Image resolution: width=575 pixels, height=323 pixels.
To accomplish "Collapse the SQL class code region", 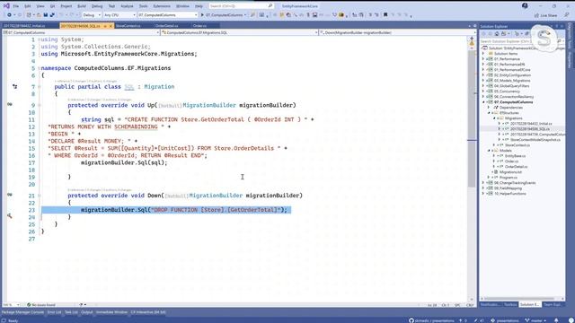I will [x=40, y=87].
